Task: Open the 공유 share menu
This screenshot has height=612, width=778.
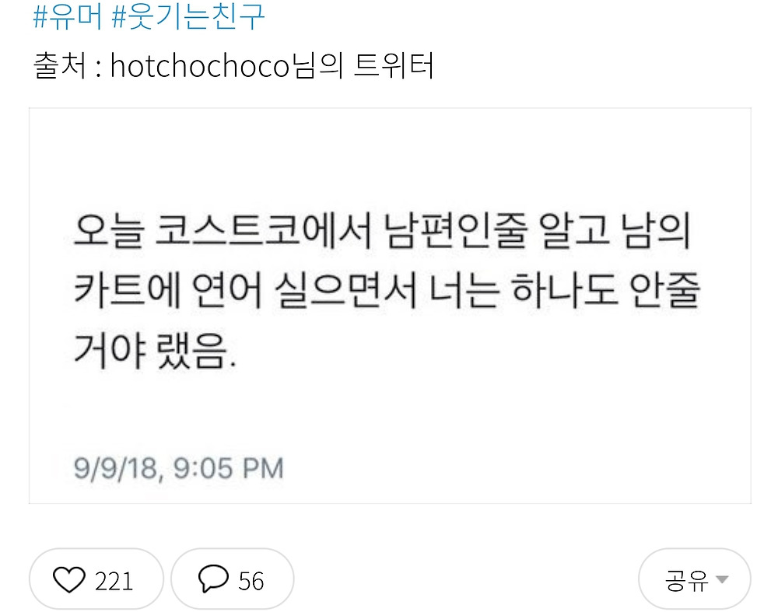Action: 695,579
